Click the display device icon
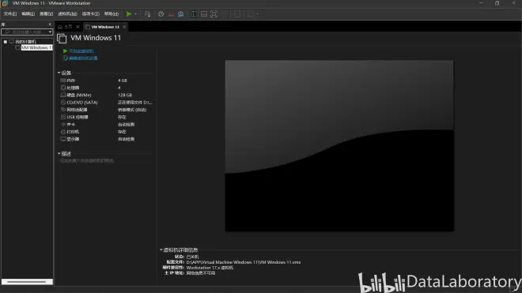522x293 pixels. click(x=63, y=139)
